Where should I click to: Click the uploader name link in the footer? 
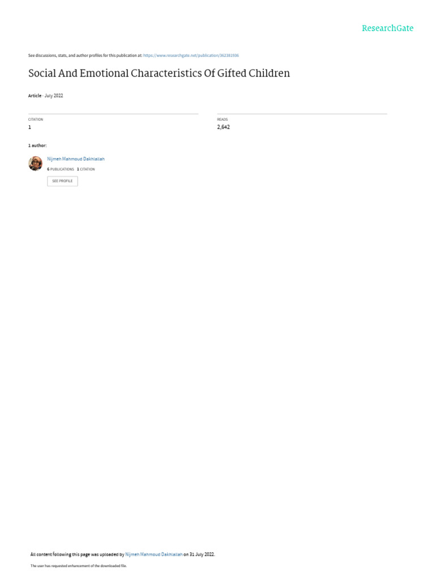154,555
